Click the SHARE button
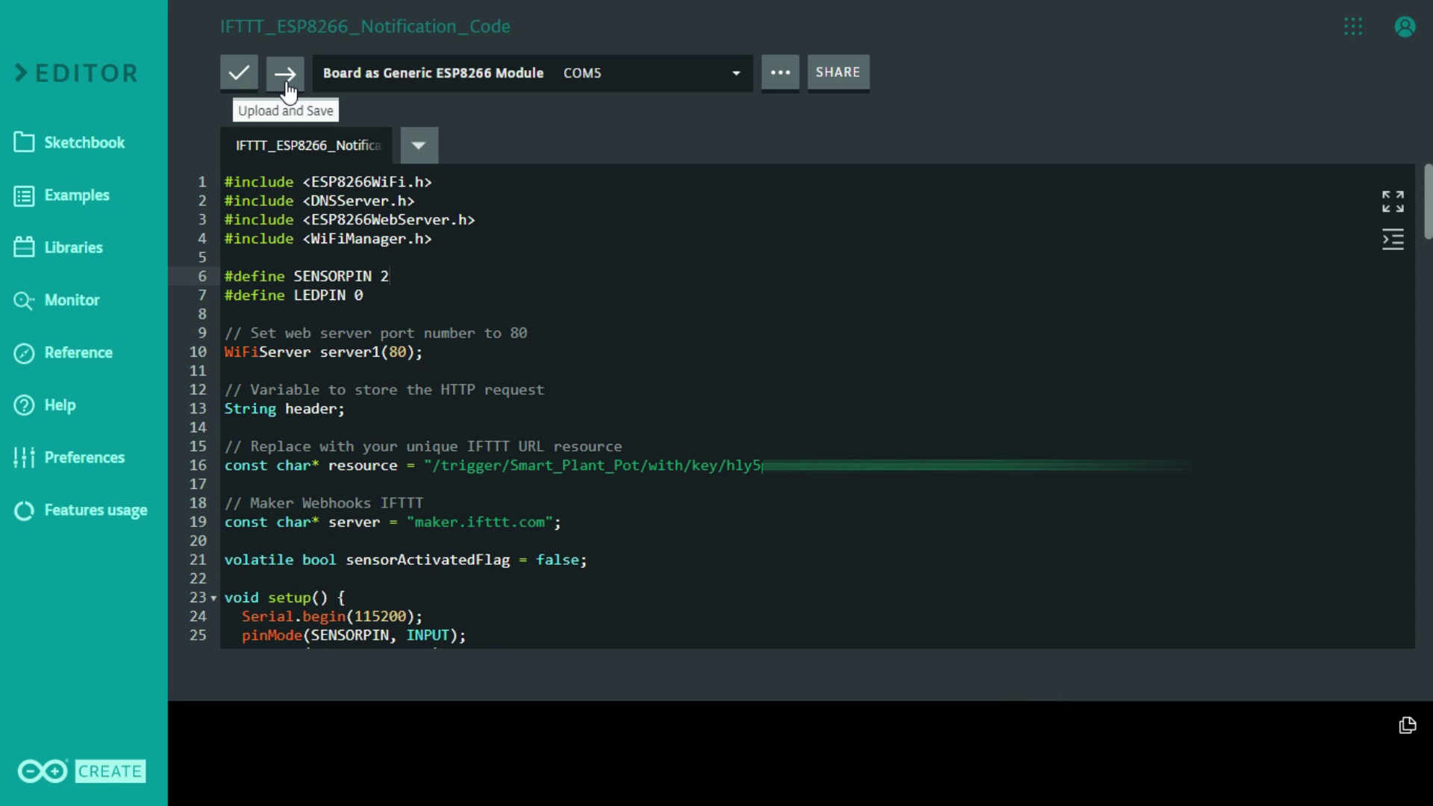 (x=837, y=72)
